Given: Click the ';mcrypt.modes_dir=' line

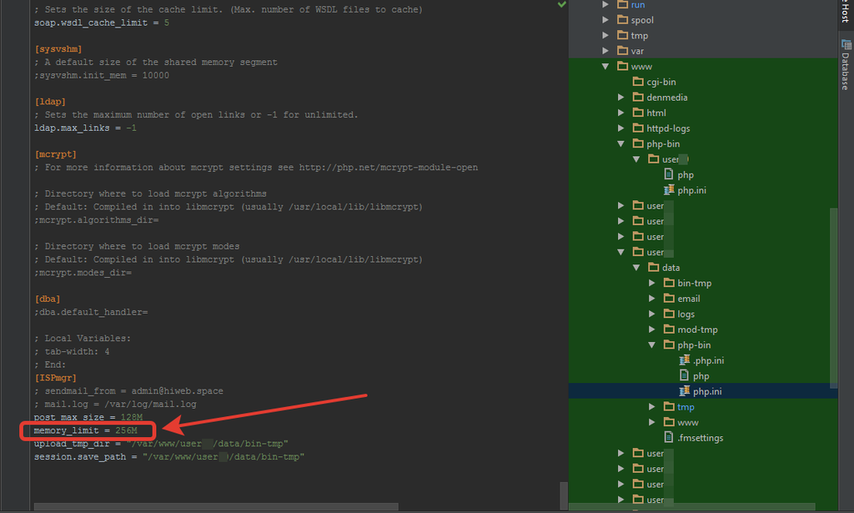Looking at the screenshot, I should click(83, 272).
